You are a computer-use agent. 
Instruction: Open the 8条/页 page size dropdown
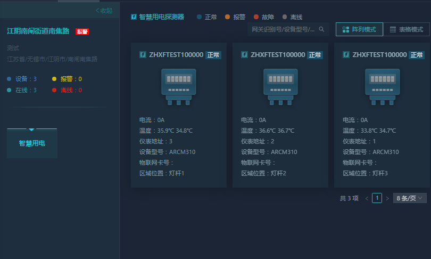[410, 198]
